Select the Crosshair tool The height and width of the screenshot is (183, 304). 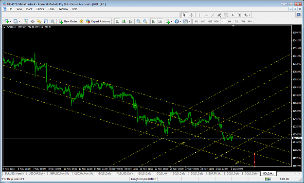tap(191, 15)
